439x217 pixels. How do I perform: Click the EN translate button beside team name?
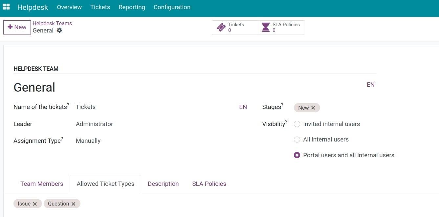coord(371,85)
